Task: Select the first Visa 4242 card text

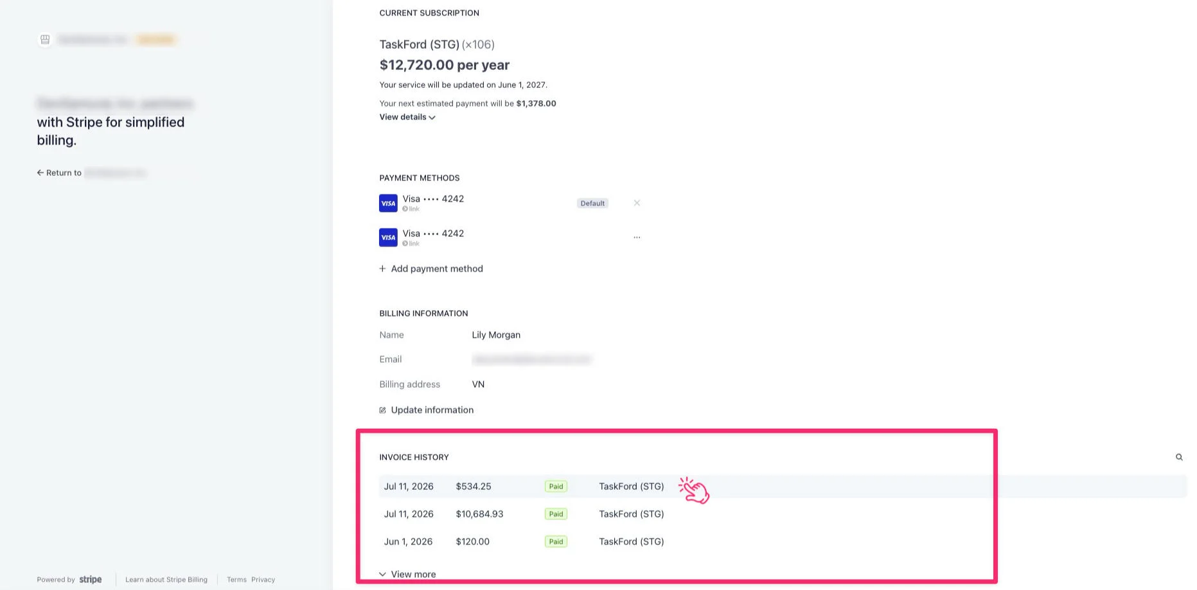Action: [x=433, y=199]
